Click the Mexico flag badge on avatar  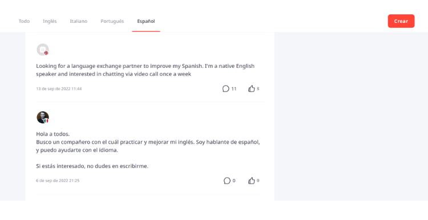(x=46, y=120)
